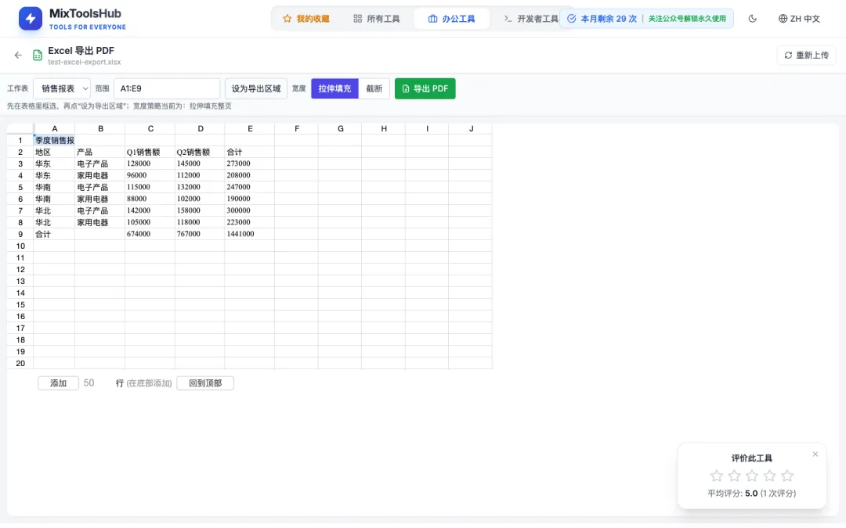Click the 重新上传 re-upload button
Image resolution: width=846 pixels, height=528 pixels.
tap(807, 55)
